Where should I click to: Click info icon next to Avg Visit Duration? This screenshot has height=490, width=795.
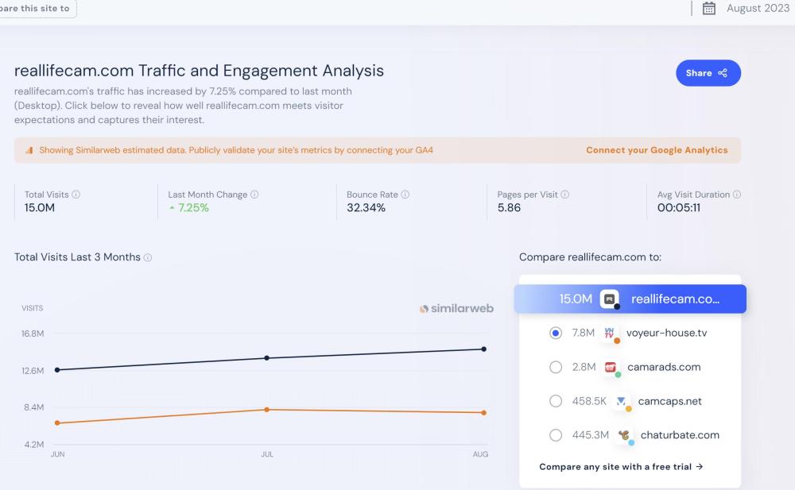tap(737, 195)
